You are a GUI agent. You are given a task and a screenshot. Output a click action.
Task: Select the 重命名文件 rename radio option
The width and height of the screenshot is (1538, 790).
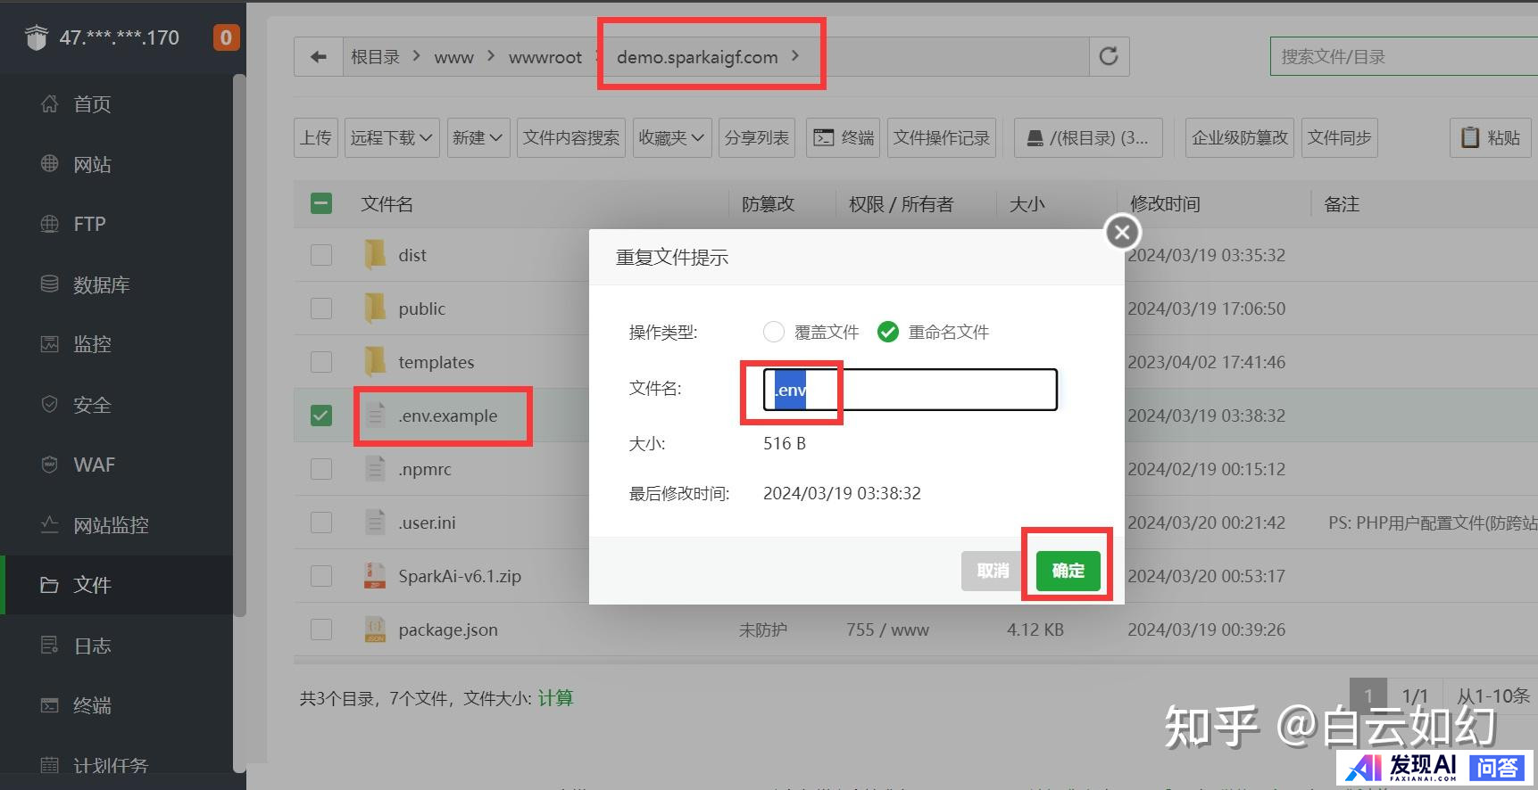(x=887, y=333)
